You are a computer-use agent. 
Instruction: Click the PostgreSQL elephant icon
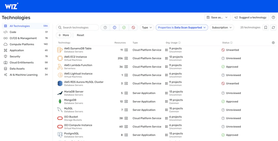point(60,135)
